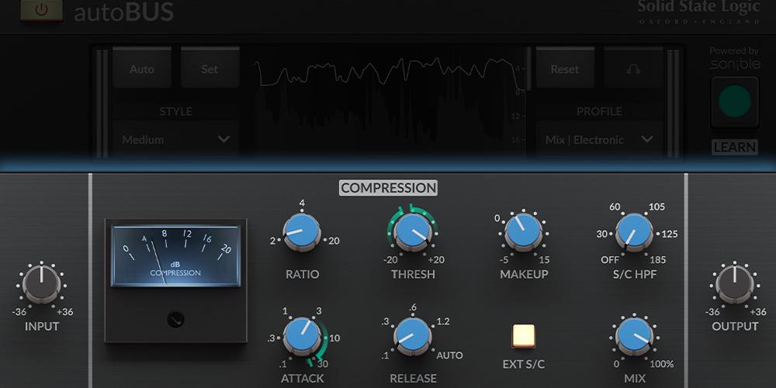Click the Set button
The image size is (776, 388).
[210, 69]
